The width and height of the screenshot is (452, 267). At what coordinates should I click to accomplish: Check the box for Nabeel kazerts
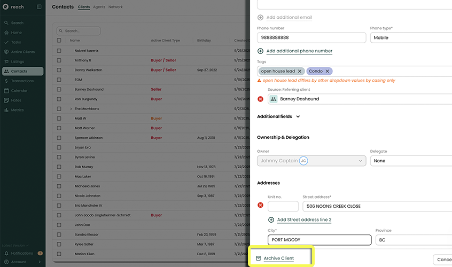tap(59, 51)
